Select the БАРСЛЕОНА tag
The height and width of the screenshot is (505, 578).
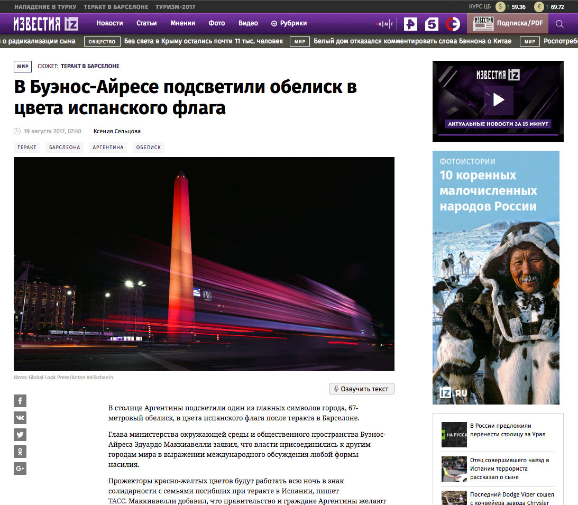(65, 148)
